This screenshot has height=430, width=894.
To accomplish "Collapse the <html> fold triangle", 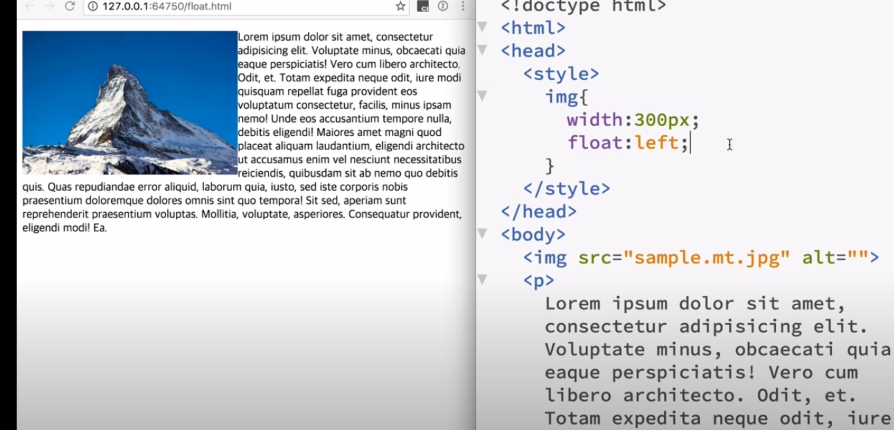I will click(x=483, y=27).
